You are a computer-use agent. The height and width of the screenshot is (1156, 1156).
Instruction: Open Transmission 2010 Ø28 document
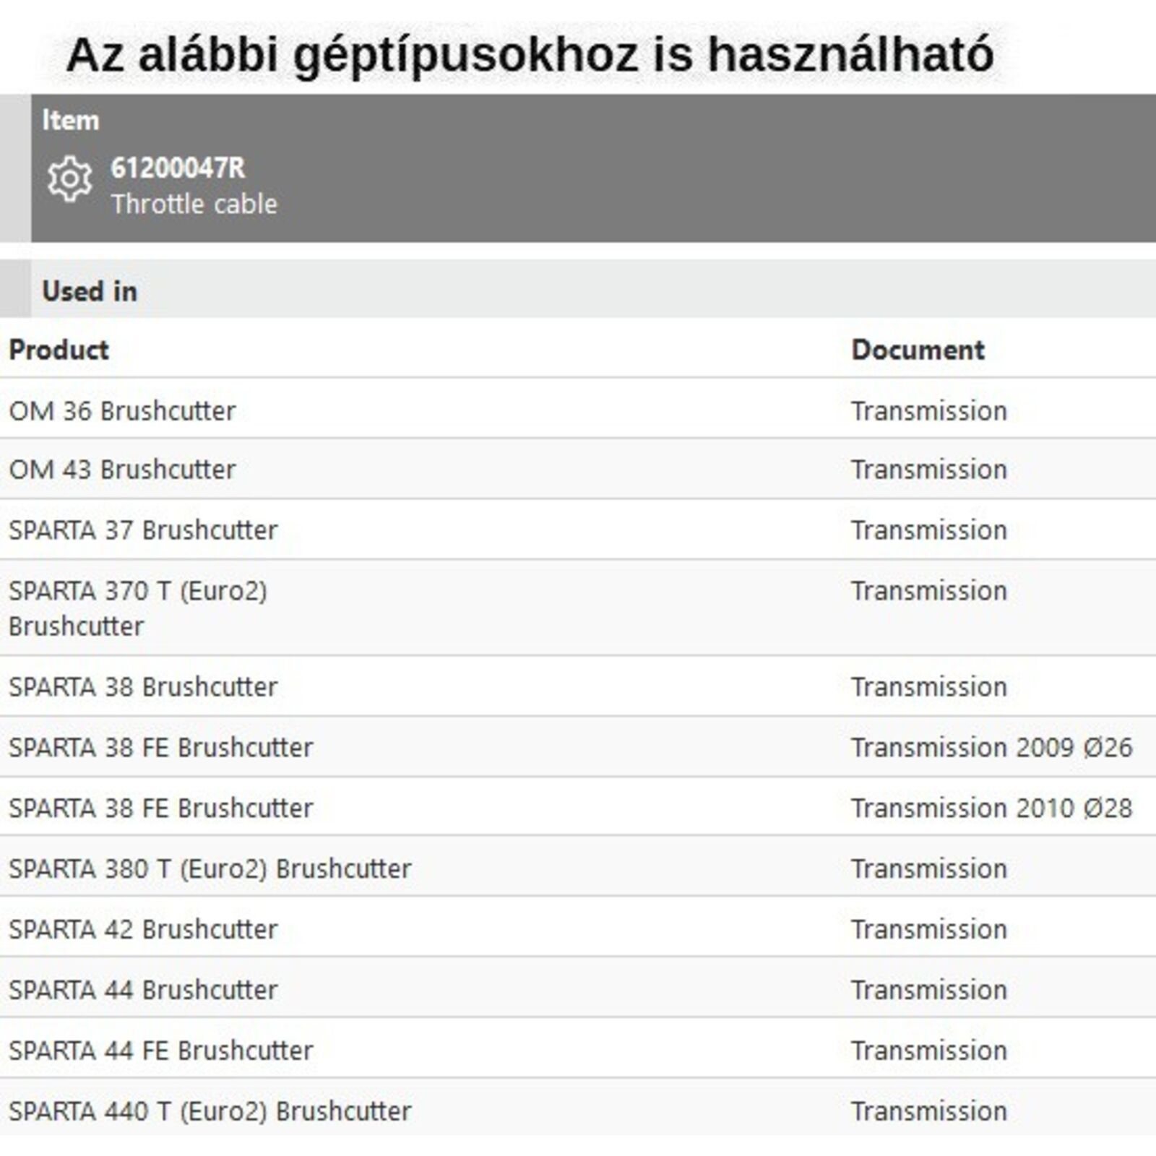click(991, 808)
